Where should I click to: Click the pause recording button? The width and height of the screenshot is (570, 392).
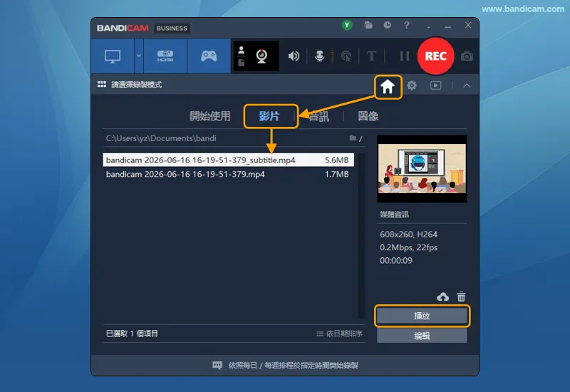(405, 56)
